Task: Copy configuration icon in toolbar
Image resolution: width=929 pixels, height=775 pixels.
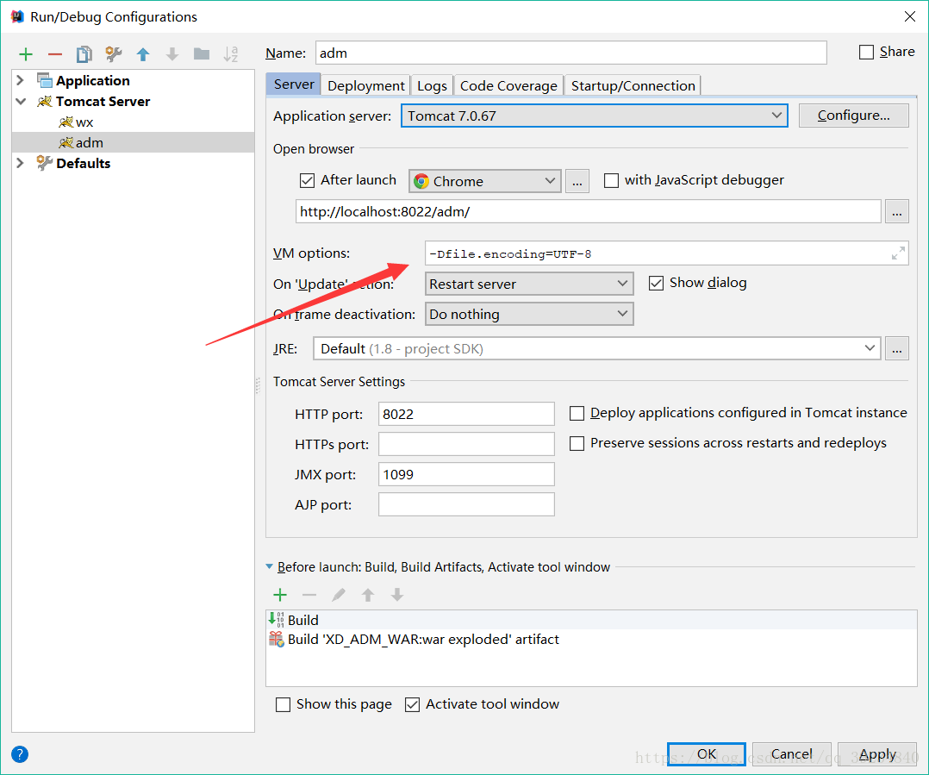Action: coord(84,54)
